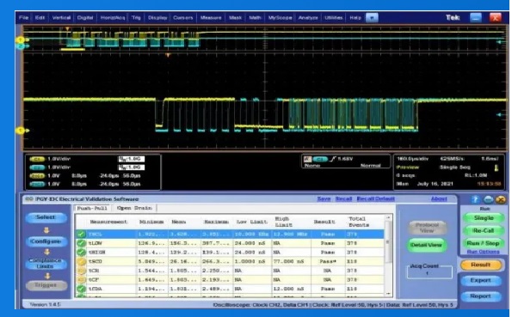Screen dimensions: 512x317
Task: Open the Vertical menu
Action: [61, 17]
